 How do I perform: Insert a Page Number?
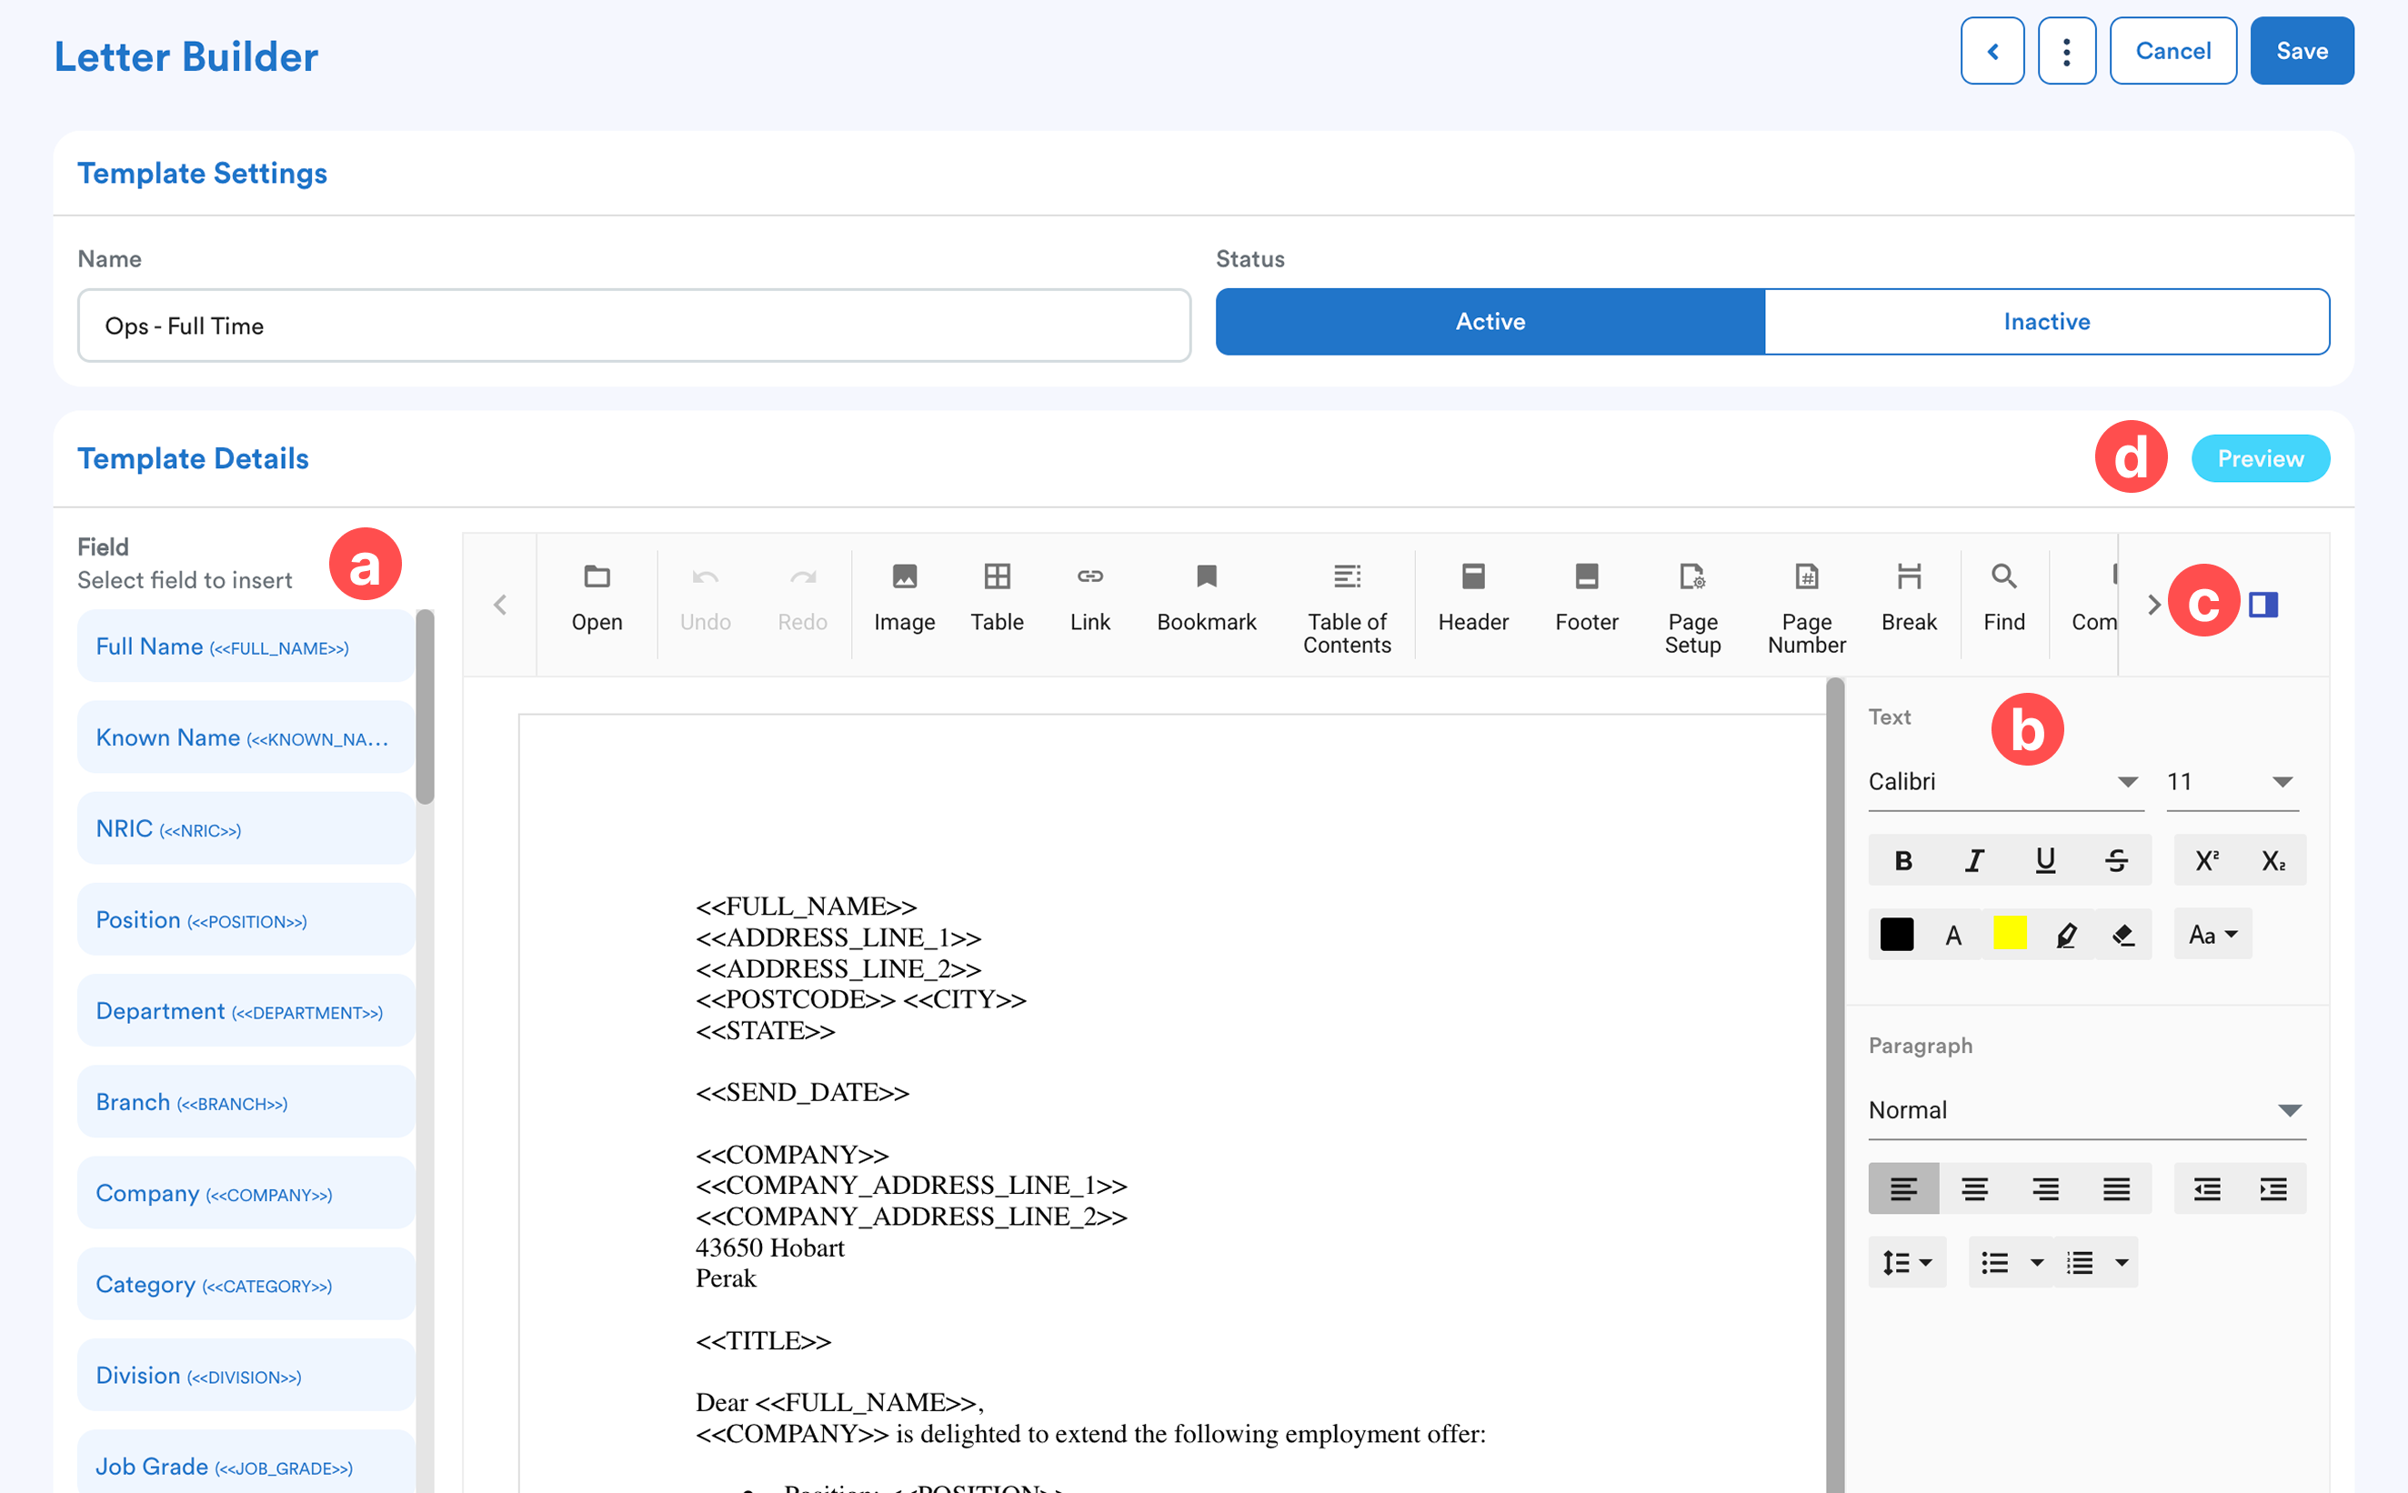(x=1807, y=607)
